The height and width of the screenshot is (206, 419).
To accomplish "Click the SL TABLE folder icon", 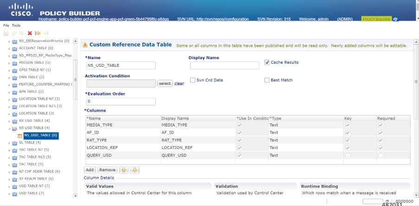I will pyautogui.click(x=15, y=143).
